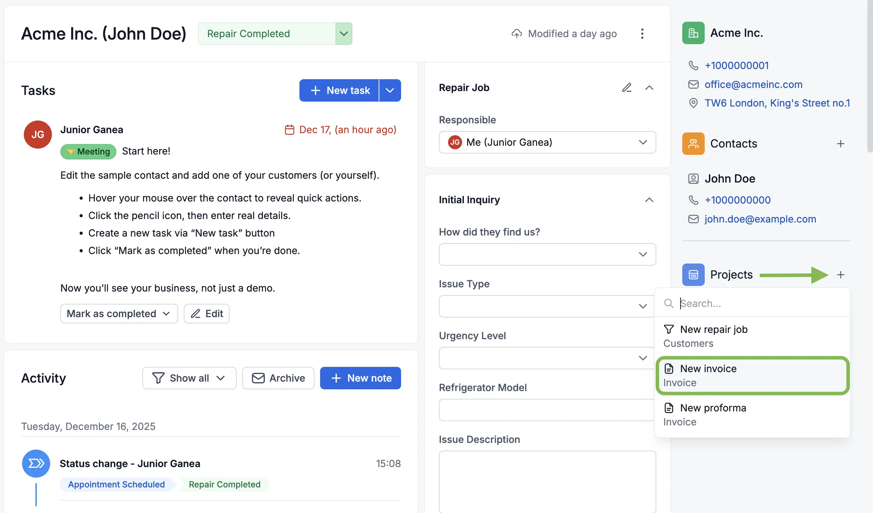Open the Urgency Level dropdown
The height and width of the screenshot is (513, 873).
click(x=547, y=358)
